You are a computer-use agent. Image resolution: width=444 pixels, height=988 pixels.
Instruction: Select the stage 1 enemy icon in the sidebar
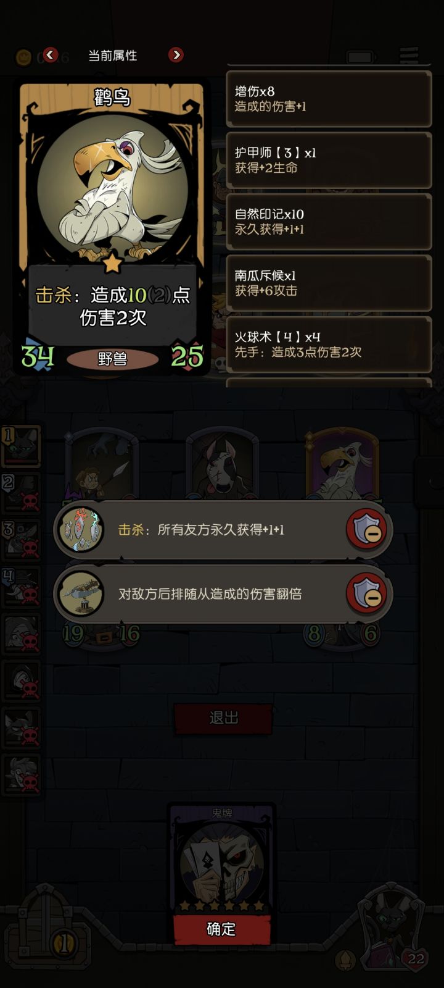22,445
